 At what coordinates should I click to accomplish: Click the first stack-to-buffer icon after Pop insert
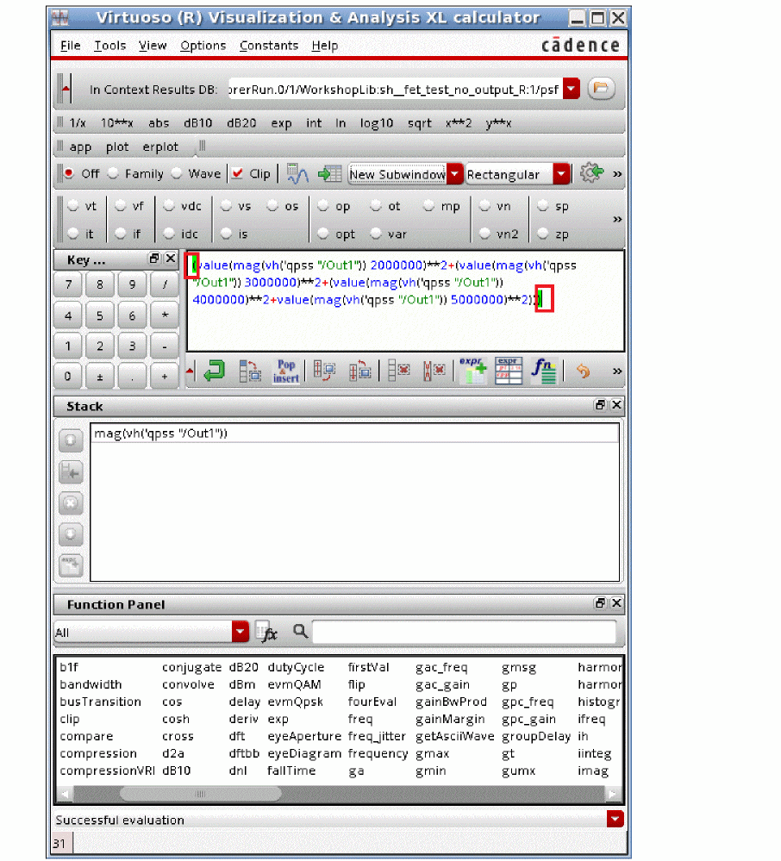324,371
